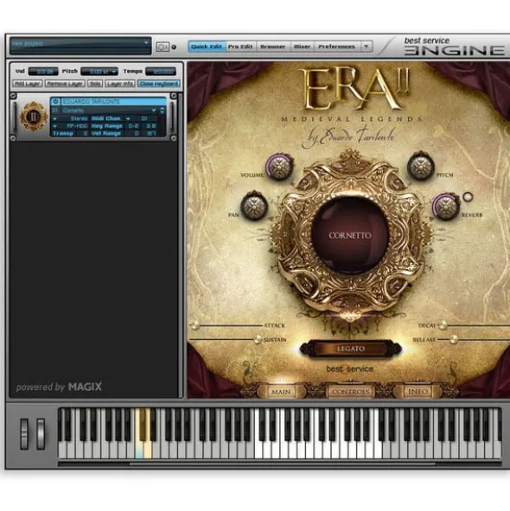510x511 pixels.
Task: Select the MAIN page tab
Action: tap(281, 392)
